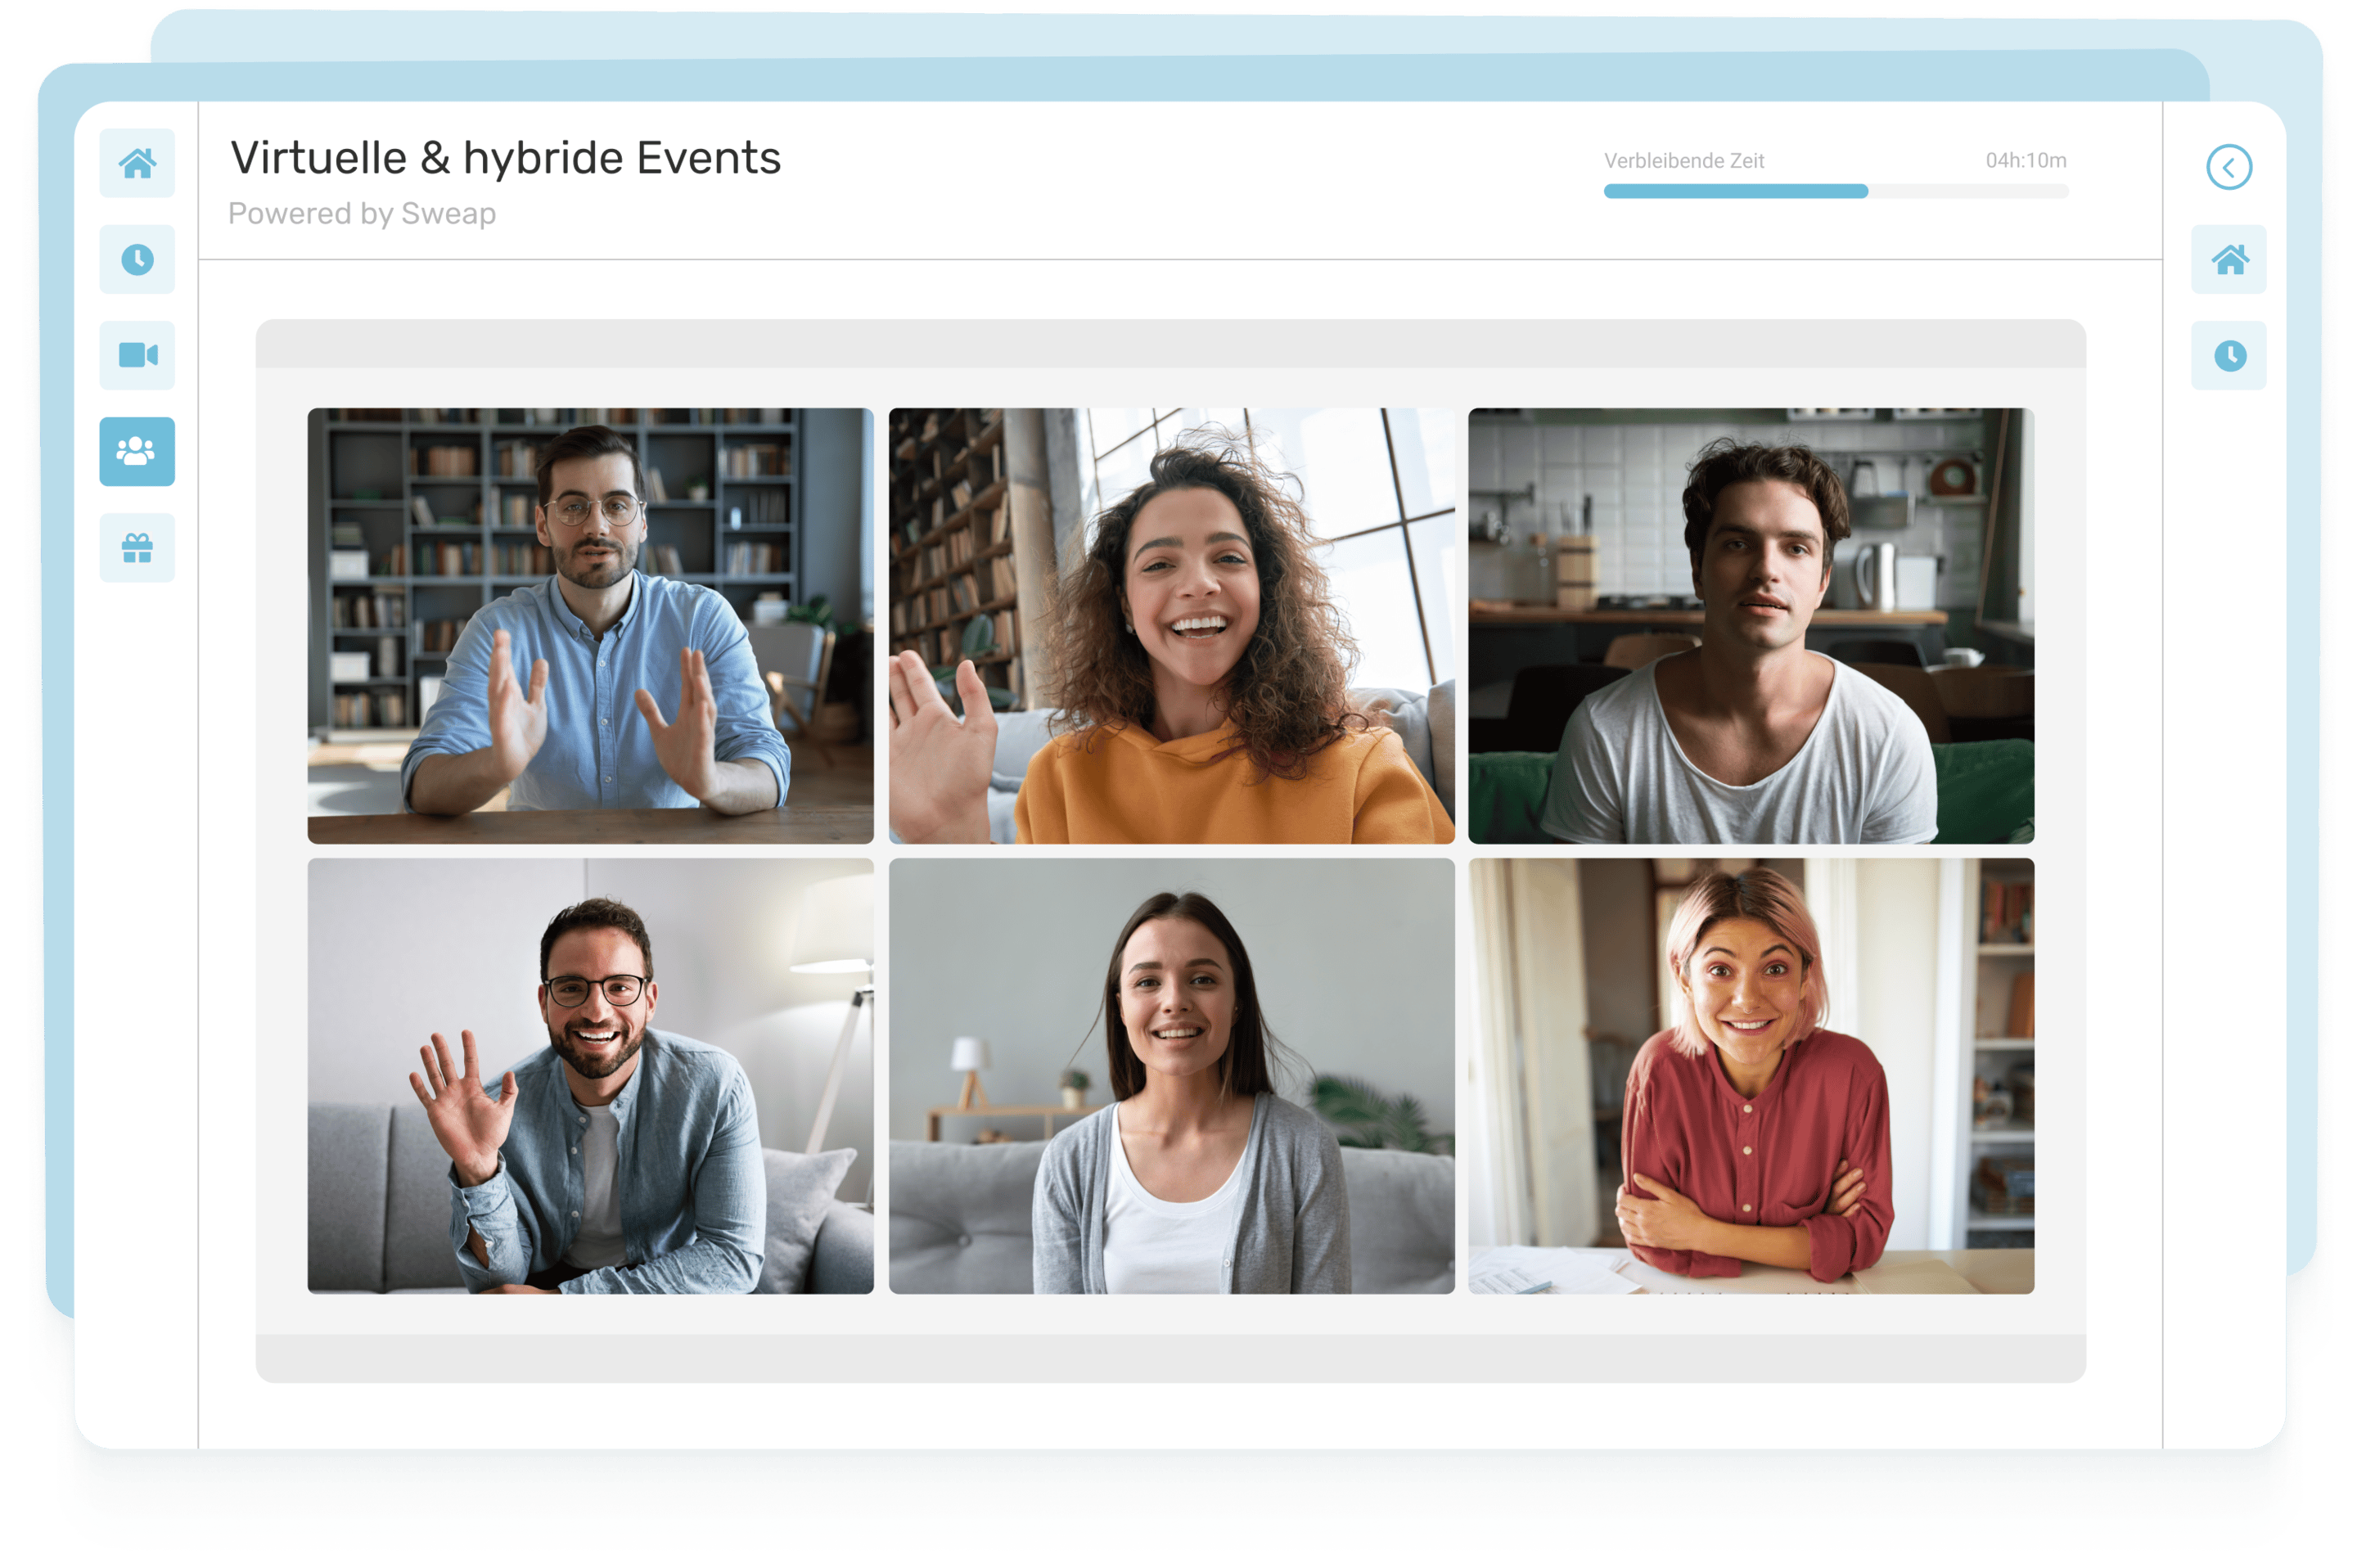Screen dimensions: 2357x1568
Task: Select video of curly-haired woman in orange hoodie
Action: (1171, 625)
